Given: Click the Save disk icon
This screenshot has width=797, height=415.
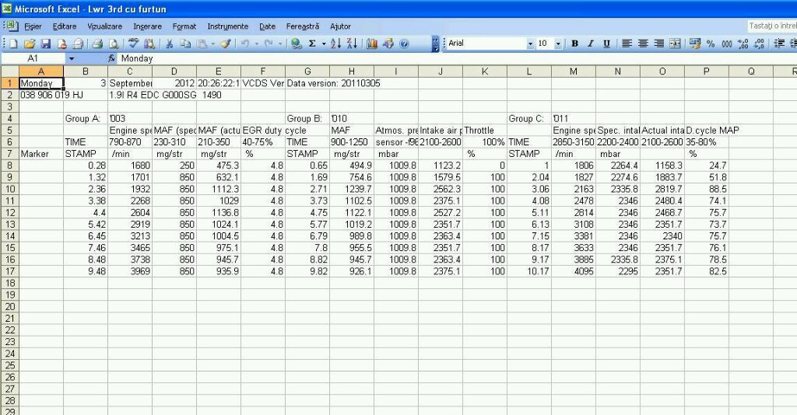Looking at the screenshot, I should click(x=46, y=44).
